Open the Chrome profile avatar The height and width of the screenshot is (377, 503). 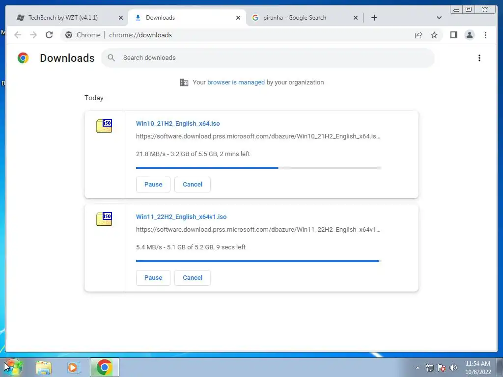[469, 35]
